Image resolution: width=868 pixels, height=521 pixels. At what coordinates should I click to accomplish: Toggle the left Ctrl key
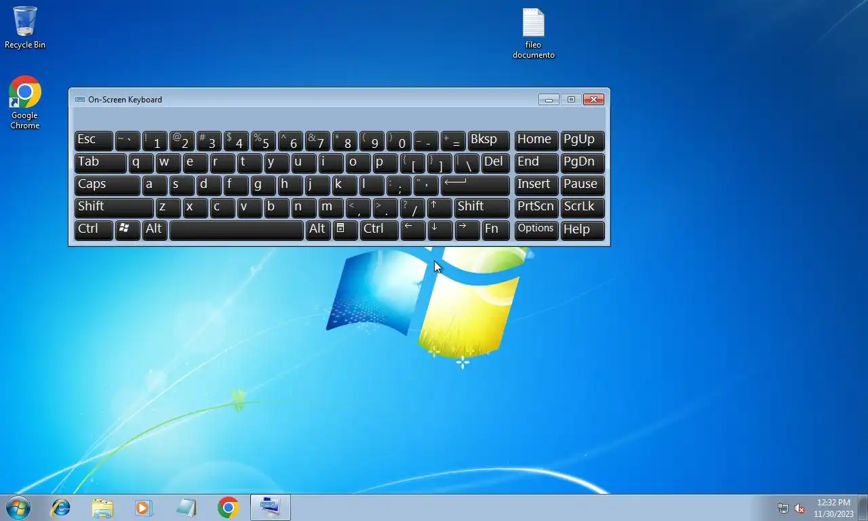(94, 230)
